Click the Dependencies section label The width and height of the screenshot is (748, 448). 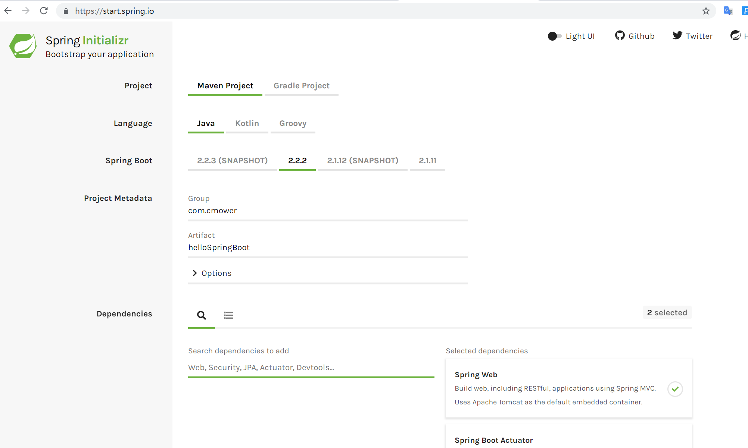(x=124, y=314)
